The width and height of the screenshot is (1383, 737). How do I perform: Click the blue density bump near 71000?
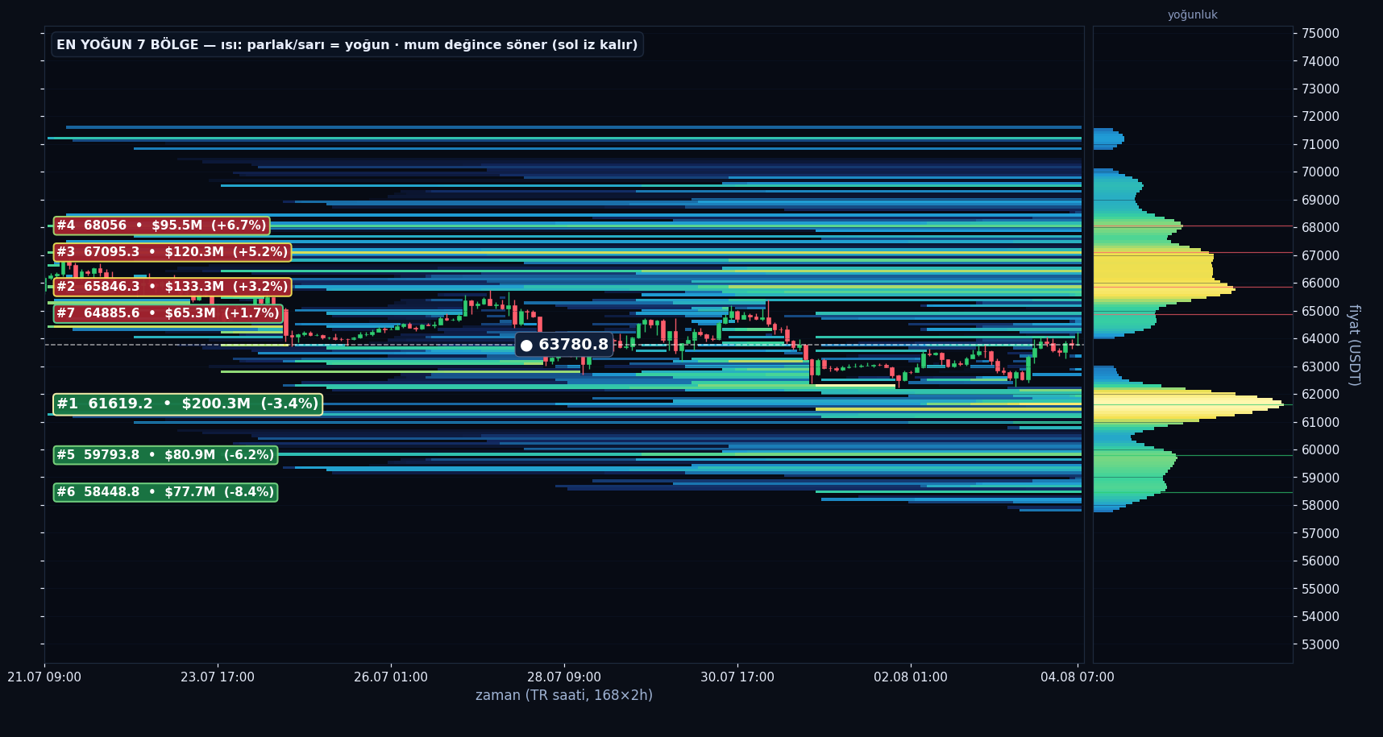coord(1108,139)
